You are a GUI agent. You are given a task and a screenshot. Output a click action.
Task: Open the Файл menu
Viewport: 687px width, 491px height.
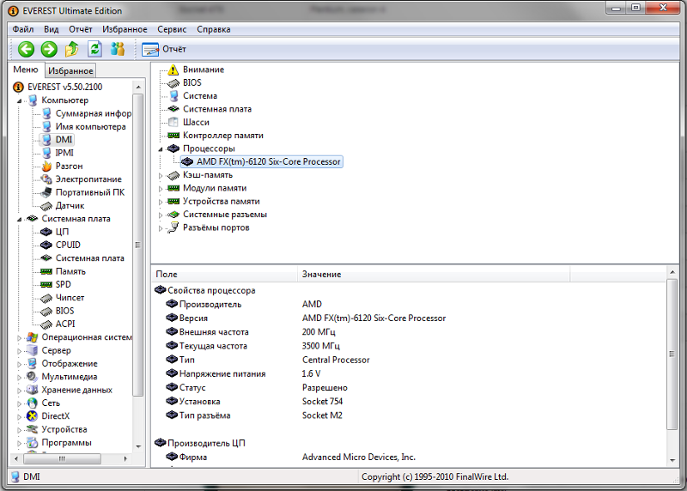23,29
